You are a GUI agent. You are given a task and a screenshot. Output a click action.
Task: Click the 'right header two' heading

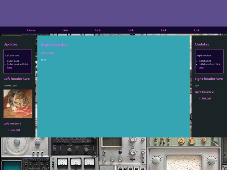[x=209, y=78]
